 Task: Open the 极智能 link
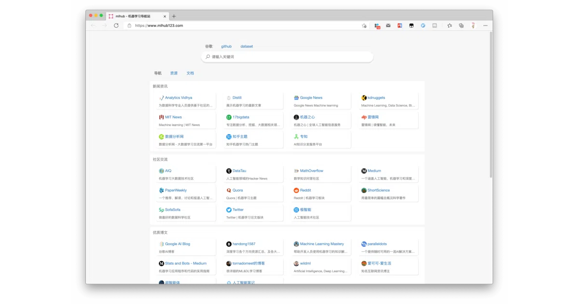[305, 210]
